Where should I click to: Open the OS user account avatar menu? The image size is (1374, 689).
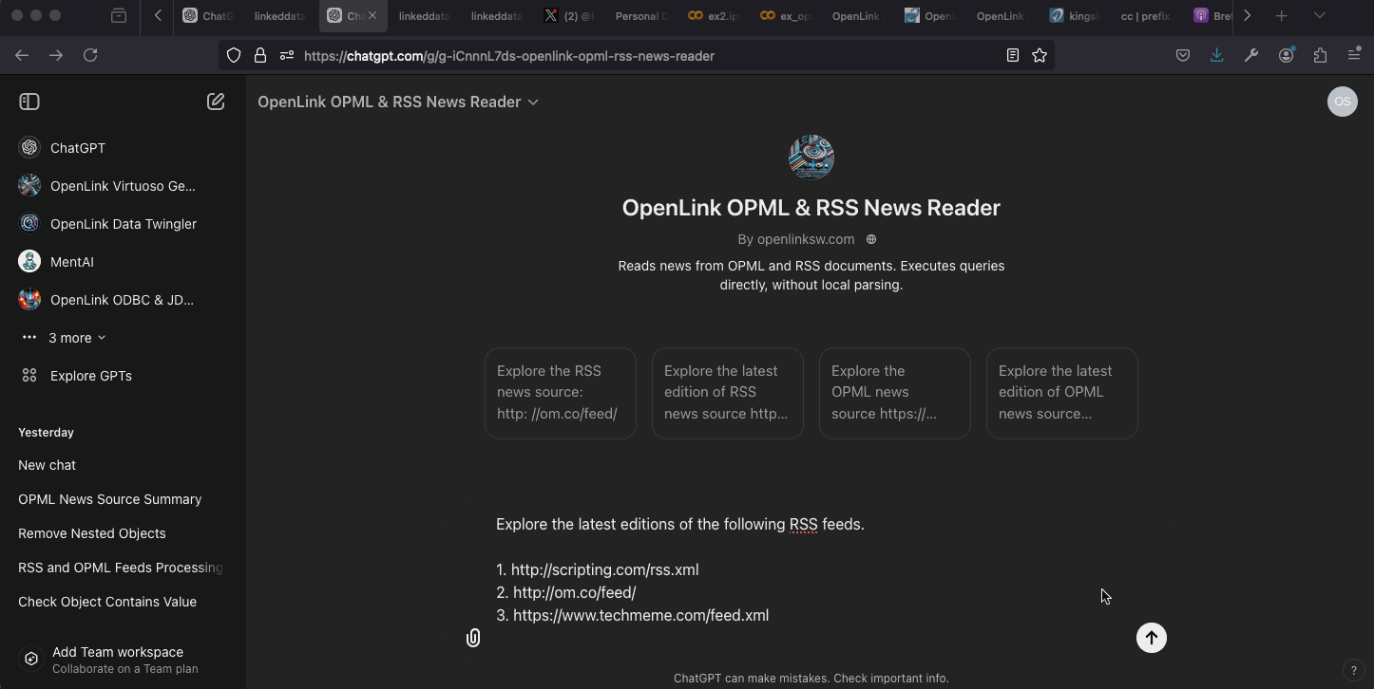point(1342,102)
